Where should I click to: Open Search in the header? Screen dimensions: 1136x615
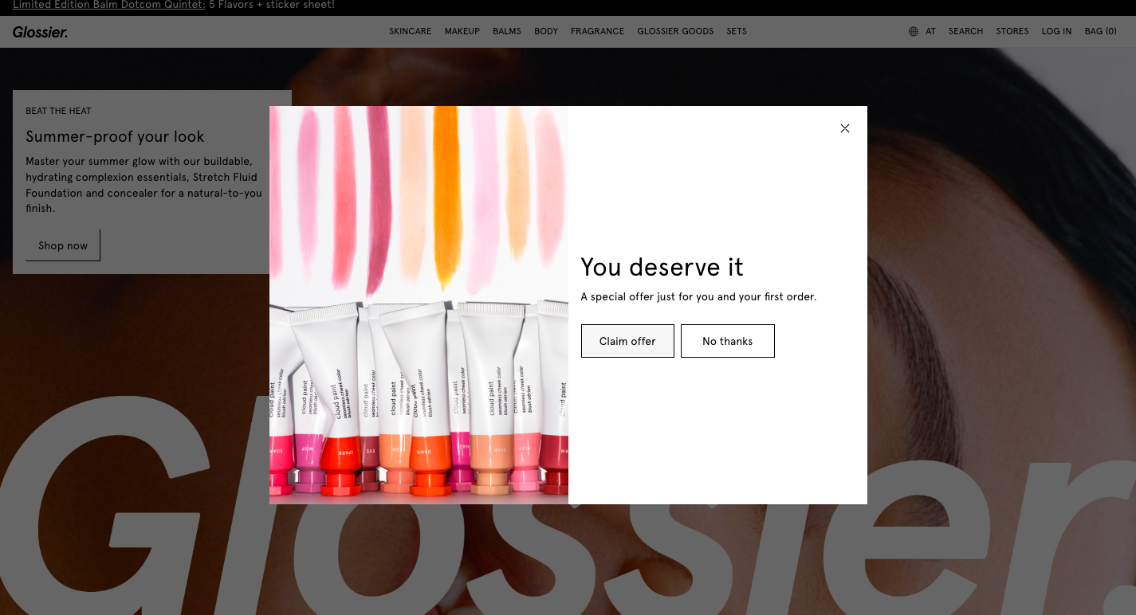pyautogui.click(x=966, y=32)
